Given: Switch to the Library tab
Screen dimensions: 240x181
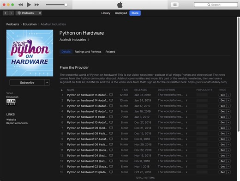Looking at the screenshot, I should 106,13.
